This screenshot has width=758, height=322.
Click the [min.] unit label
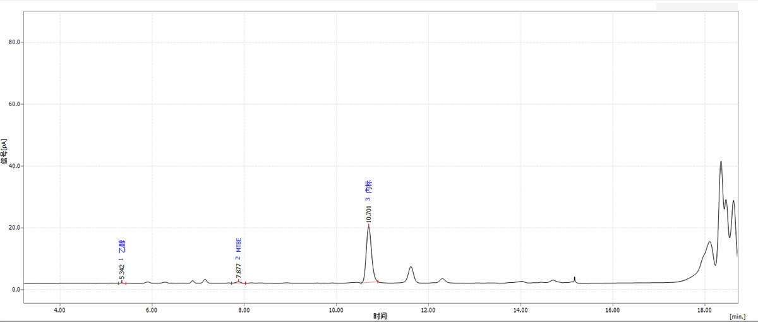pyautogui.click(x=739, y=315)
